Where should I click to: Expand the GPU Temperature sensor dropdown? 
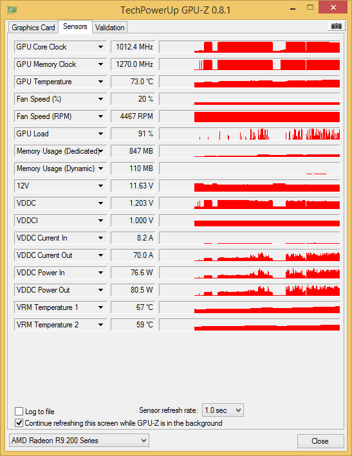click(x=100, y=82)
